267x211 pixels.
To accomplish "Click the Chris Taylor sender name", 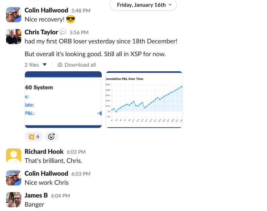I will coord(41,32).
